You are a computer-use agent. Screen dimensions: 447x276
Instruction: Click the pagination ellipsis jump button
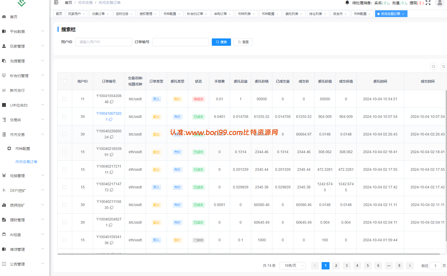point(389,266)
